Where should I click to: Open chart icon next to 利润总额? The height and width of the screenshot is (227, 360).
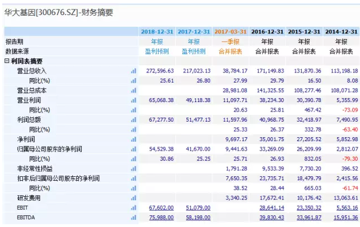[x=133, y=120]
